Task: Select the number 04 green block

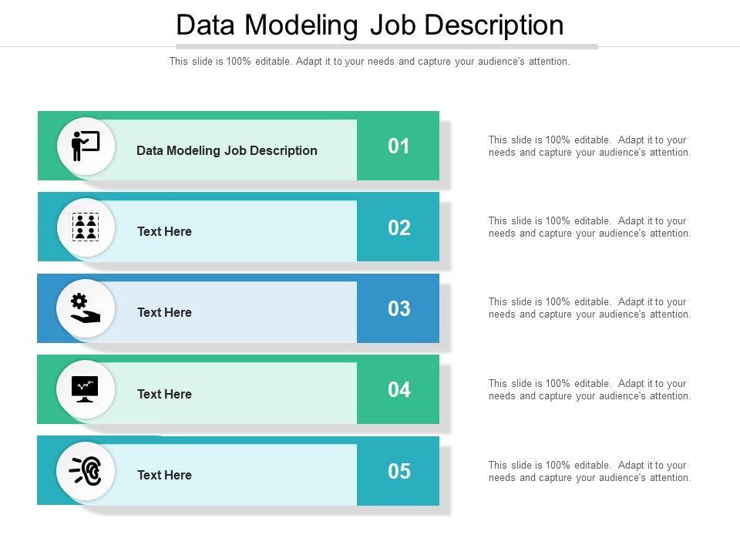Action: (399, 390)
